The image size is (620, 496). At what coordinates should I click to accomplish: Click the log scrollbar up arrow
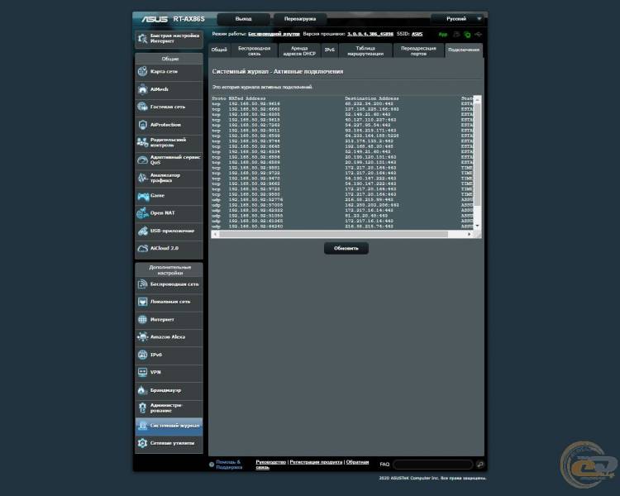click(x=478, y=99)
